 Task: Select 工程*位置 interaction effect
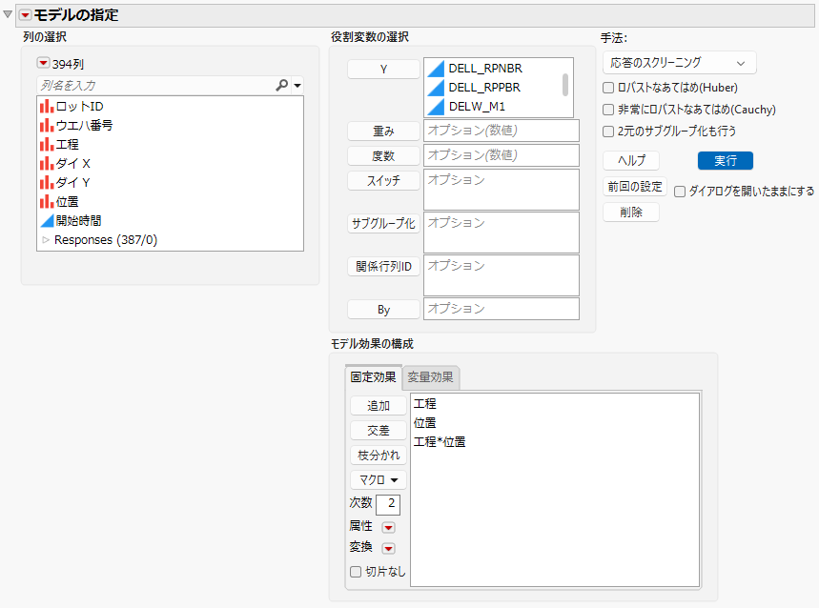pyautogui.click(x=440, y=442)
